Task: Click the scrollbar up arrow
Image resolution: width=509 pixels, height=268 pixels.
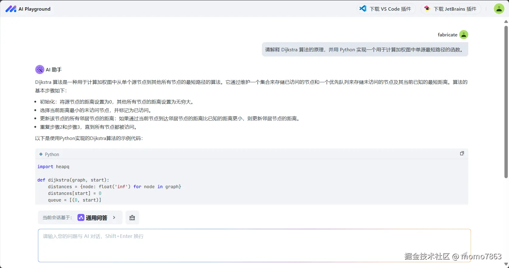Action: tap(506, 22)
